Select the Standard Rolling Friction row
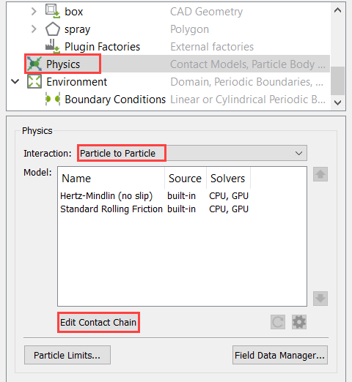 pos(155,209)
